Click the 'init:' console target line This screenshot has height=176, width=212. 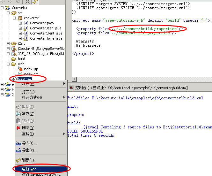coord(73,106)
